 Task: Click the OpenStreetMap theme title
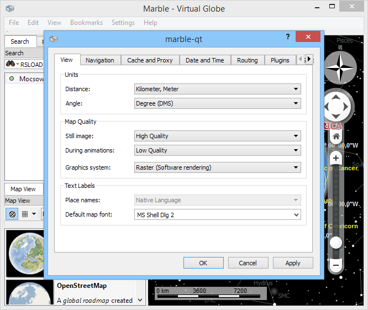point(82,286)
